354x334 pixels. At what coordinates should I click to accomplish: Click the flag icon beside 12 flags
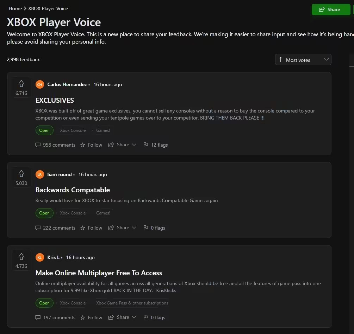pyautogui.click(x=146, y=145)
